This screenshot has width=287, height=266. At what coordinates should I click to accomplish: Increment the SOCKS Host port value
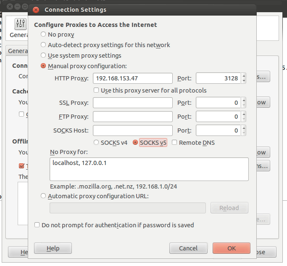244,128
